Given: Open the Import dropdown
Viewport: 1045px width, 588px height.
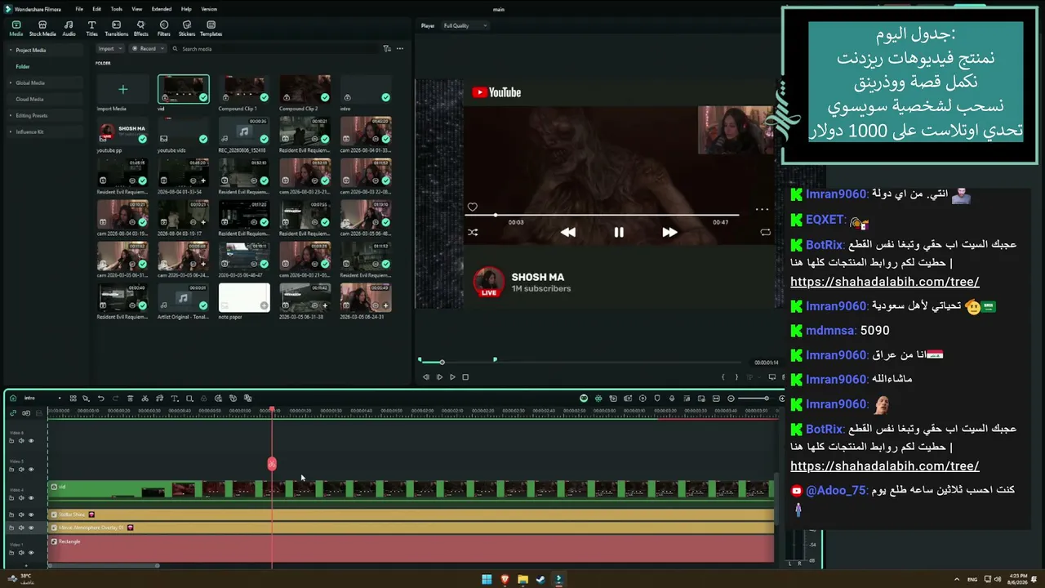Looking at the screenshot, I should tap(109, 49).
